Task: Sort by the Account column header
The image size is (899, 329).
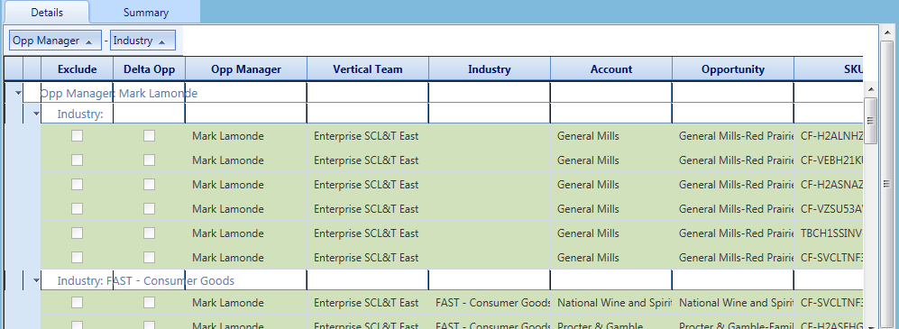Action: 611,69
